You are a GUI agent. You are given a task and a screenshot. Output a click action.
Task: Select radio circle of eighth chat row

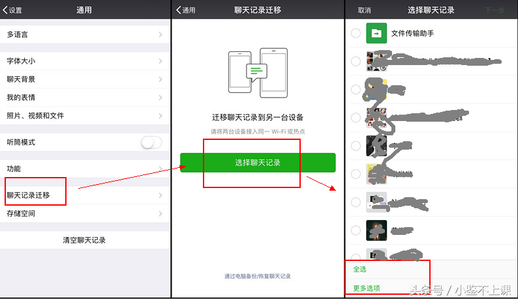coord(356,230)
